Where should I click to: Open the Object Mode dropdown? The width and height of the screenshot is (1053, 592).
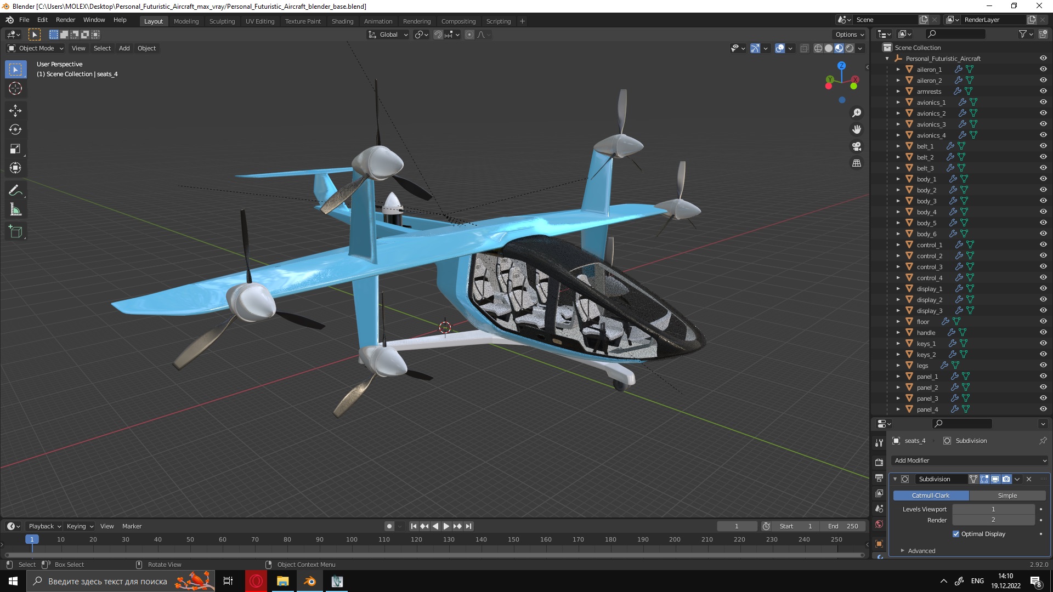coord(36,48)
